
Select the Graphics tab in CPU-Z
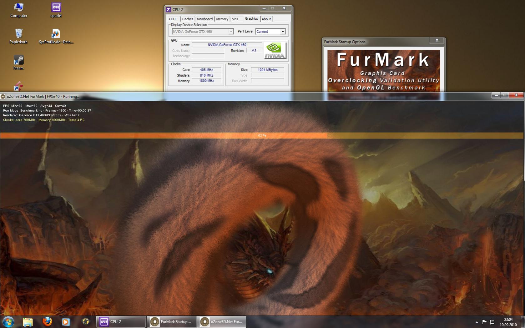tap(251, 18)
